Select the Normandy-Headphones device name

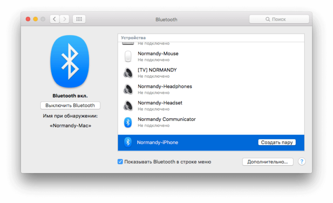click(165, 86)
